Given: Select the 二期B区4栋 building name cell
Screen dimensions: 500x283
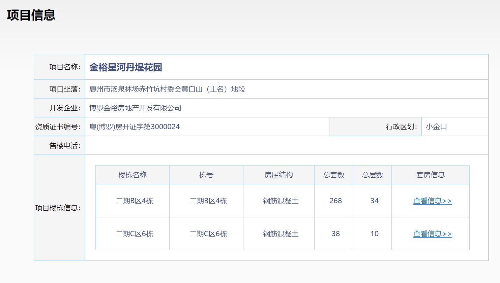Looking at the screenshot, I should [x=132, y=201].
